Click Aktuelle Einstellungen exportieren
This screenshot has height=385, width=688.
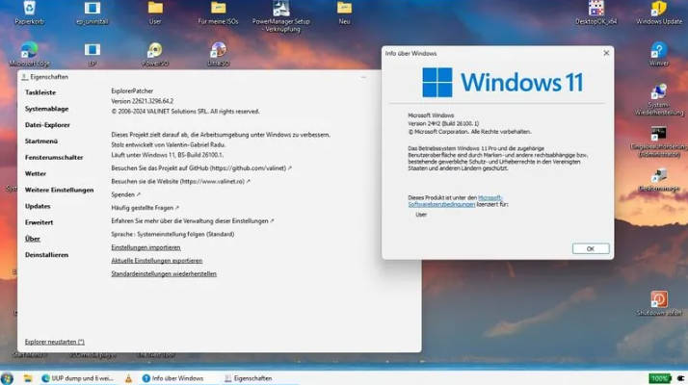(157, 261)
